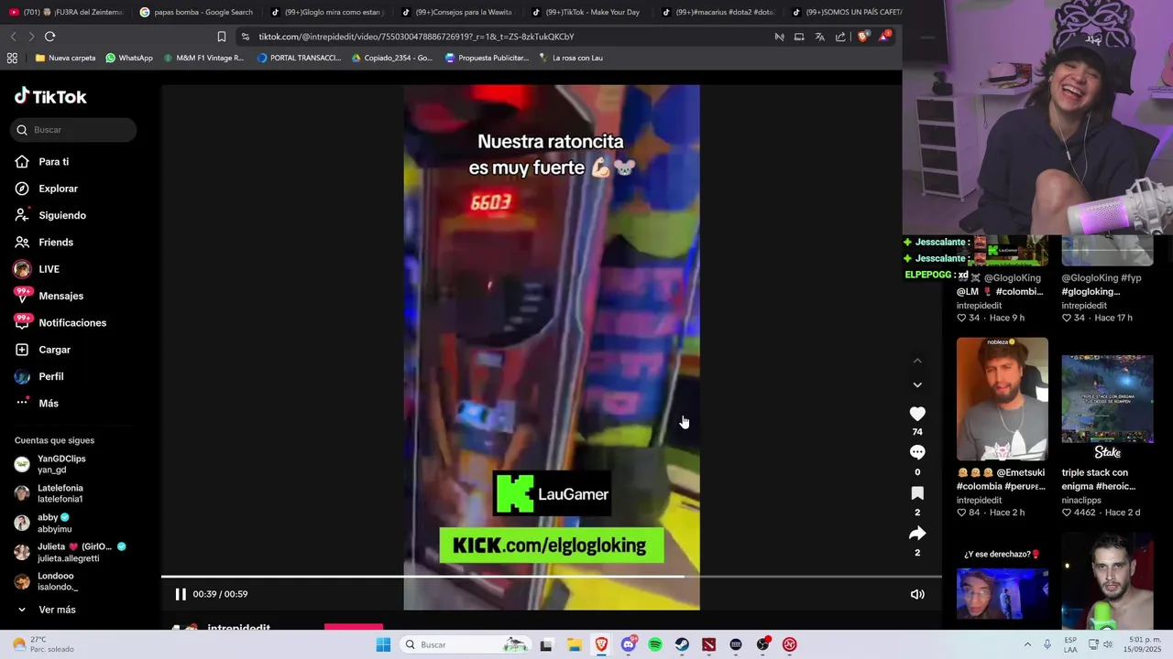Switch to Gloglo mira como estan tab
The width and height of the screenshot is (1173, 659).
pos(326,12)
